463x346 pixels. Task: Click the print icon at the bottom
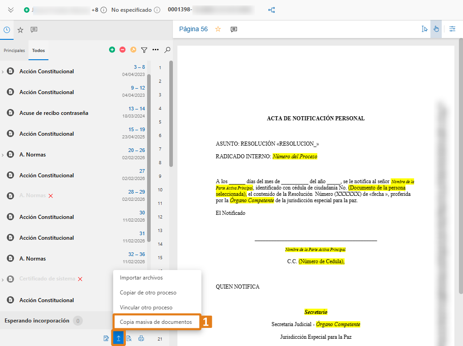point(141,338)
